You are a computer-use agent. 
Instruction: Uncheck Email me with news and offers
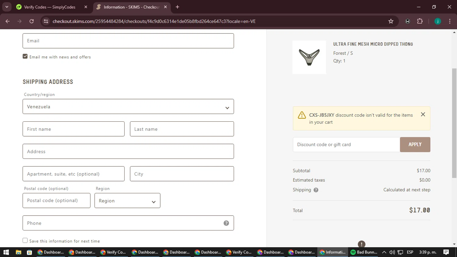point(25,56)
